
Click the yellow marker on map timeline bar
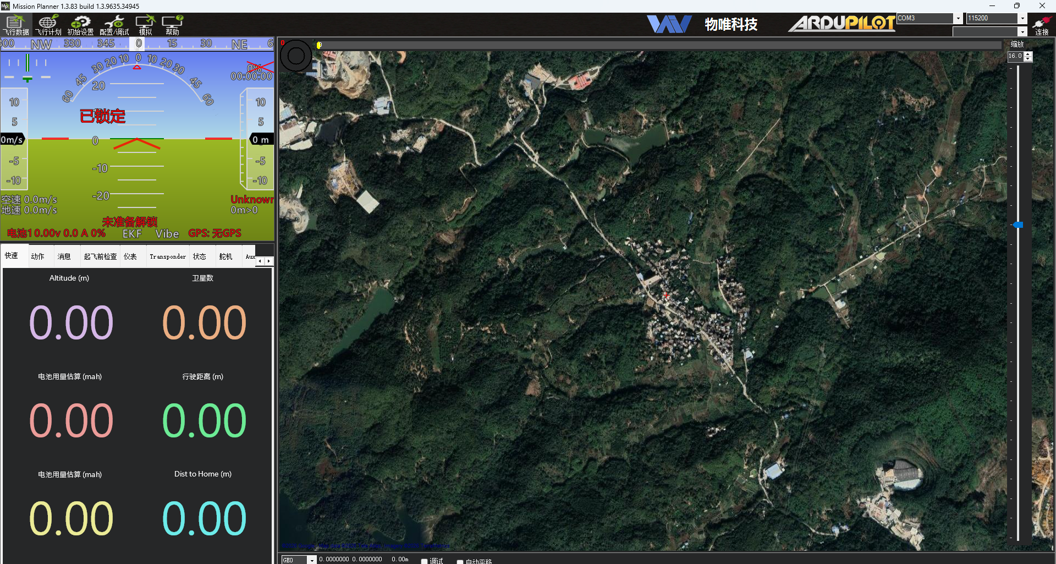(319, 45)
